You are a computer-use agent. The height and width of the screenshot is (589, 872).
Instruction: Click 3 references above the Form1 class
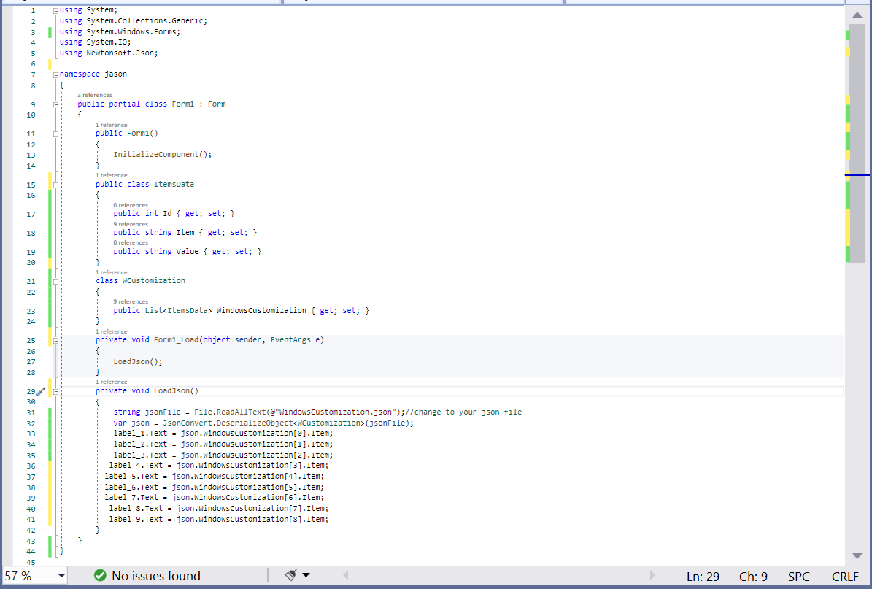tap(95, 95)
